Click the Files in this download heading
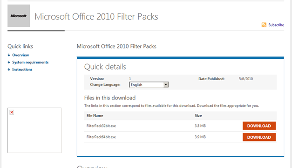The width and height of the screenshot is (292, 168). [x=110, y=98]
